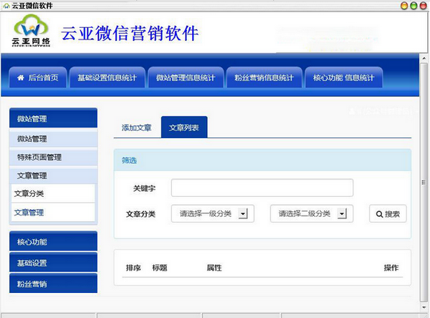
Task: Expand the 核心功能 sidebar section
Action: click(x=54, y=241)
